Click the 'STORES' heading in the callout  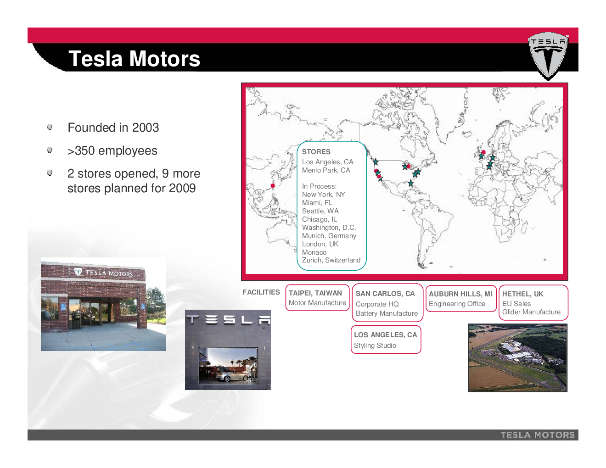pos(316,152)
